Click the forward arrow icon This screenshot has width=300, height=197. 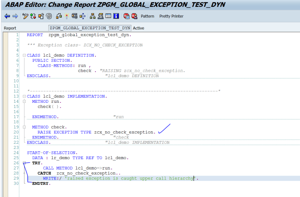click(x=15, y=16)
